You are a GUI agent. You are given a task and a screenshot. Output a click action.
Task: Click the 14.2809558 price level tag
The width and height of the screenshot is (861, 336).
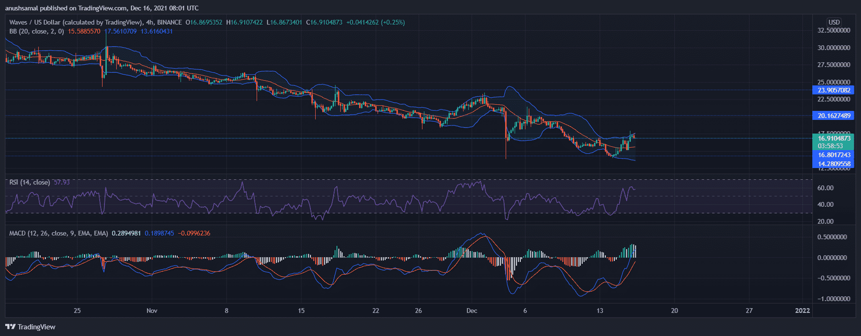[834, 164]
